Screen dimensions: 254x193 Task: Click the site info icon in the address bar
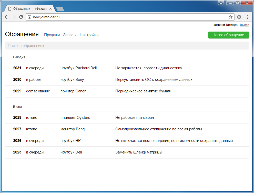[x=29, y=17]
